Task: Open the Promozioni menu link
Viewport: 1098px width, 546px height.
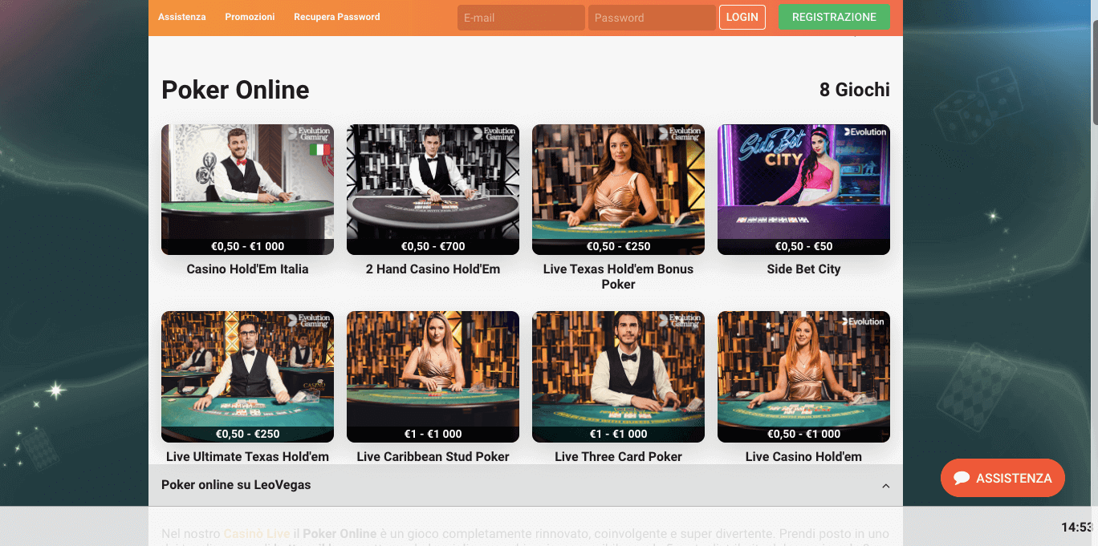Action: coord(250,17)
